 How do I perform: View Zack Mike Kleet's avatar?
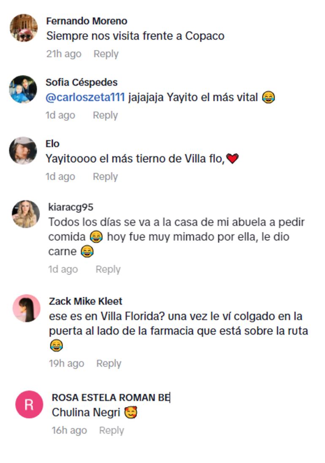pos(27,308)
